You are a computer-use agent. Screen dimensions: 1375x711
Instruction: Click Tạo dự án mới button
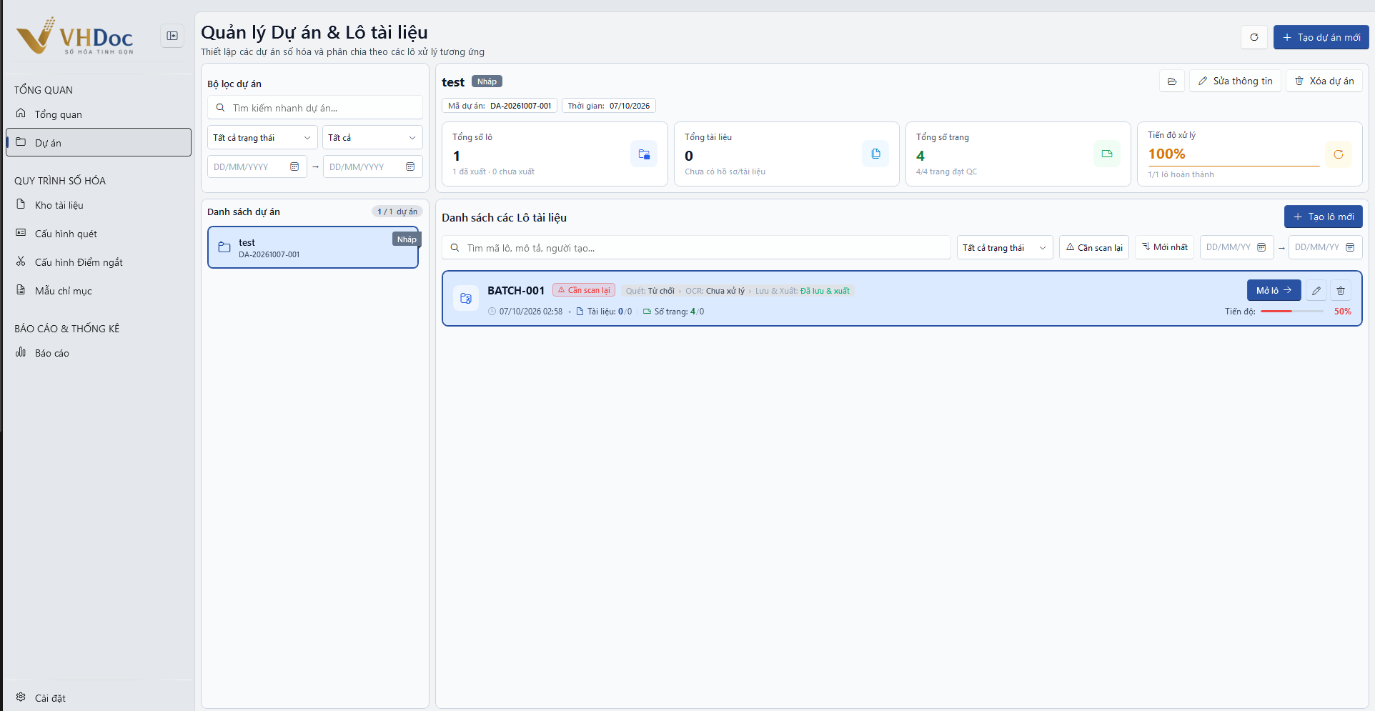(x=1321, y=37)
